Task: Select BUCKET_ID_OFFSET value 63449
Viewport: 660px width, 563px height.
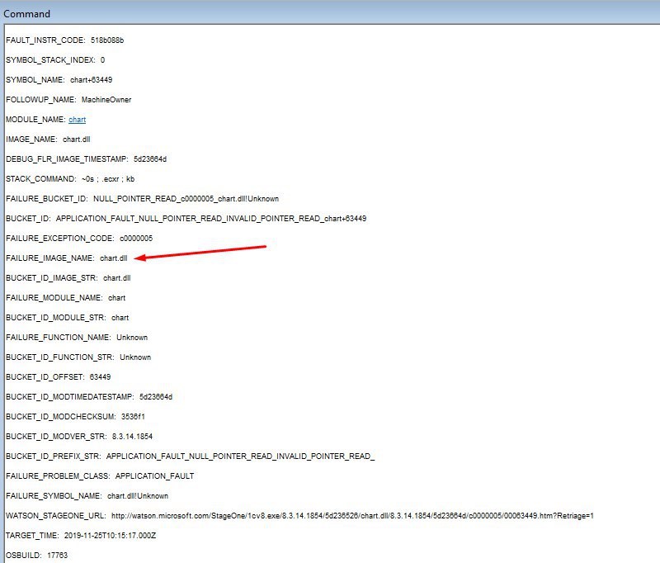Action: pyautogui.click(x=100, y=377)
